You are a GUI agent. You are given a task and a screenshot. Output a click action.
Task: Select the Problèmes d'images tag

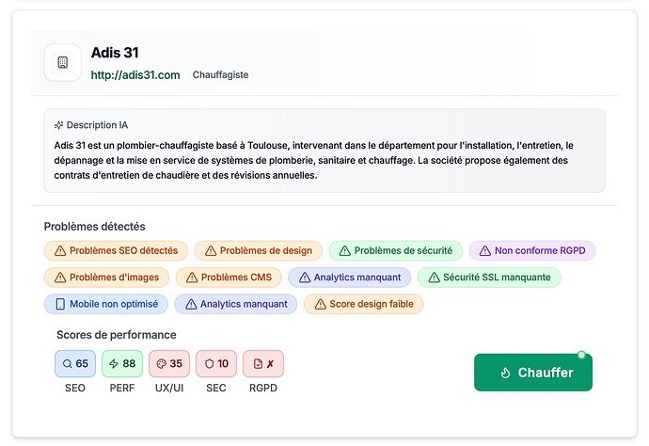click(107, 278)
